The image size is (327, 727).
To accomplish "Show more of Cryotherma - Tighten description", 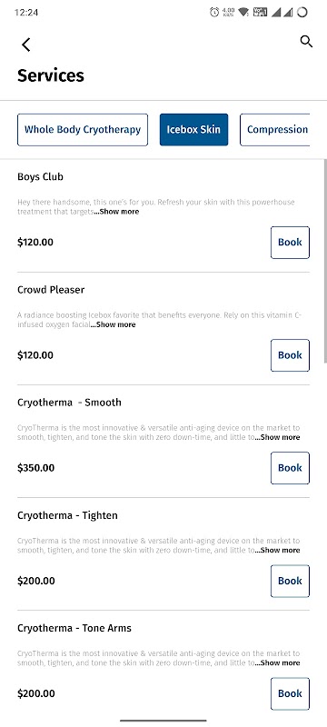I will coord(277,551).
